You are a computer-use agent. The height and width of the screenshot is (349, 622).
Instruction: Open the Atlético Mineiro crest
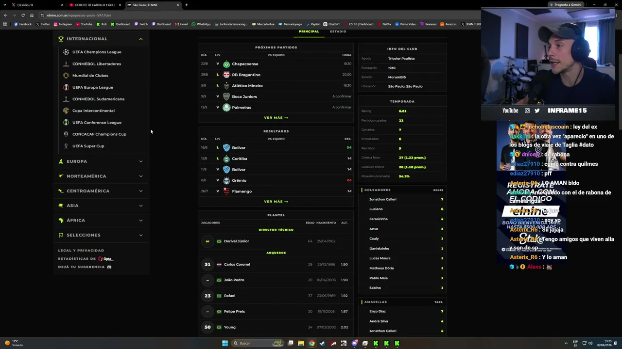[x=226, y=86]
